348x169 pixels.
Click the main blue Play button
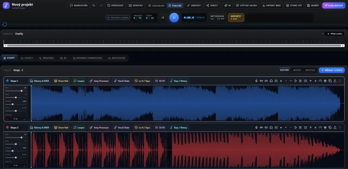point(174,17)
